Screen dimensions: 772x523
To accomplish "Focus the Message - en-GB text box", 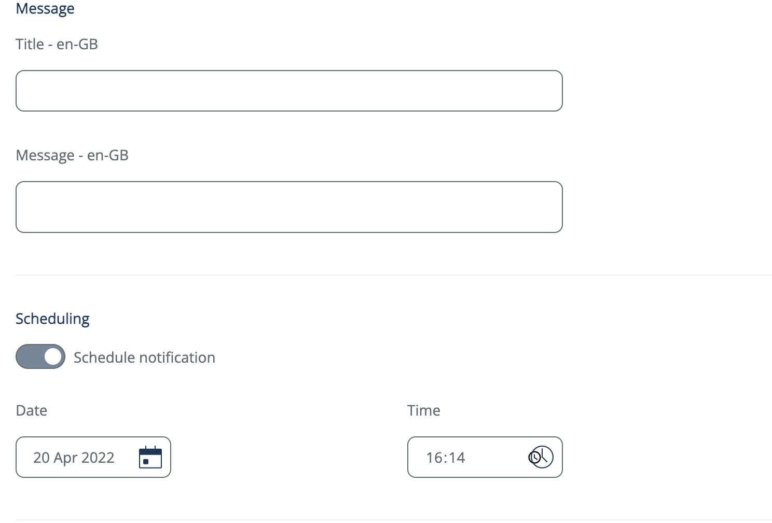I will 289,207.
